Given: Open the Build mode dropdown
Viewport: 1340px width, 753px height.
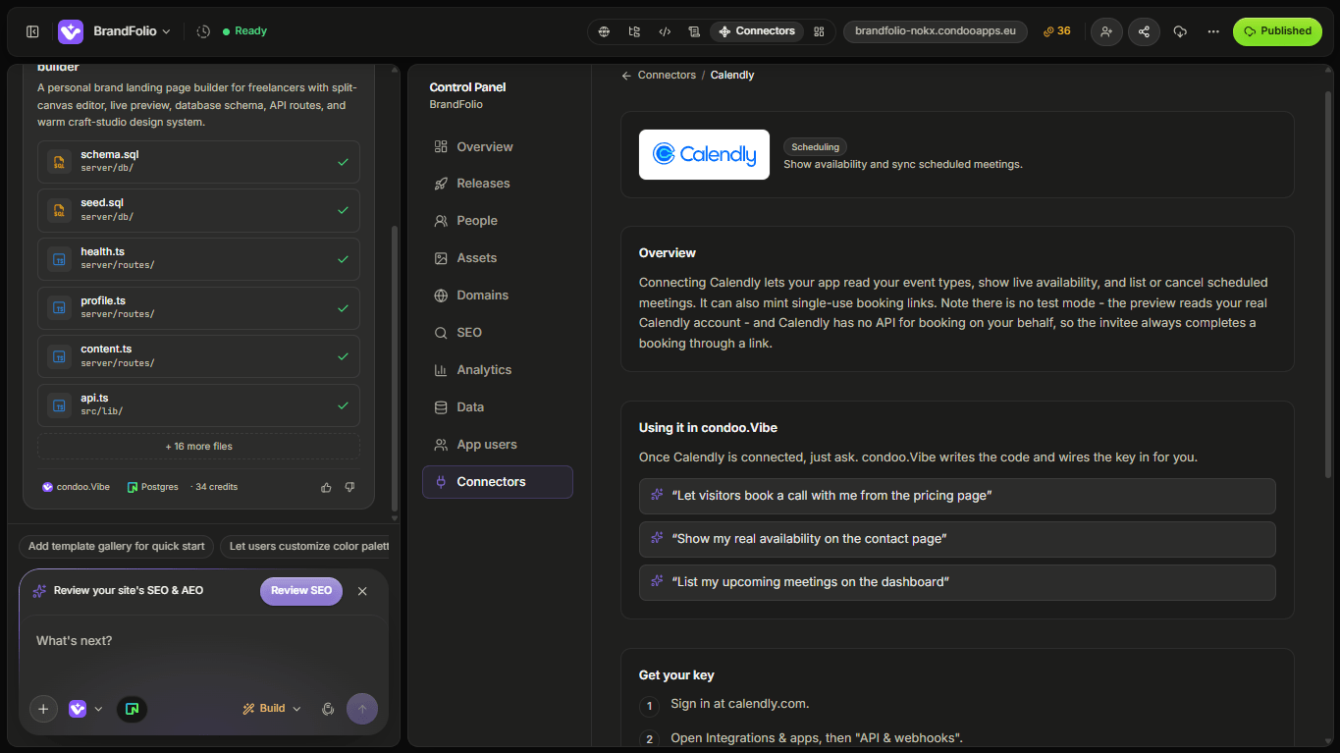Looking at the screenshot, I should click(x=272, y=709).
